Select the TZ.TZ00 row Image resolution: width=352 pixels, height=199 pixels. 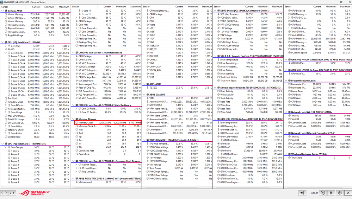pos(177,88)
